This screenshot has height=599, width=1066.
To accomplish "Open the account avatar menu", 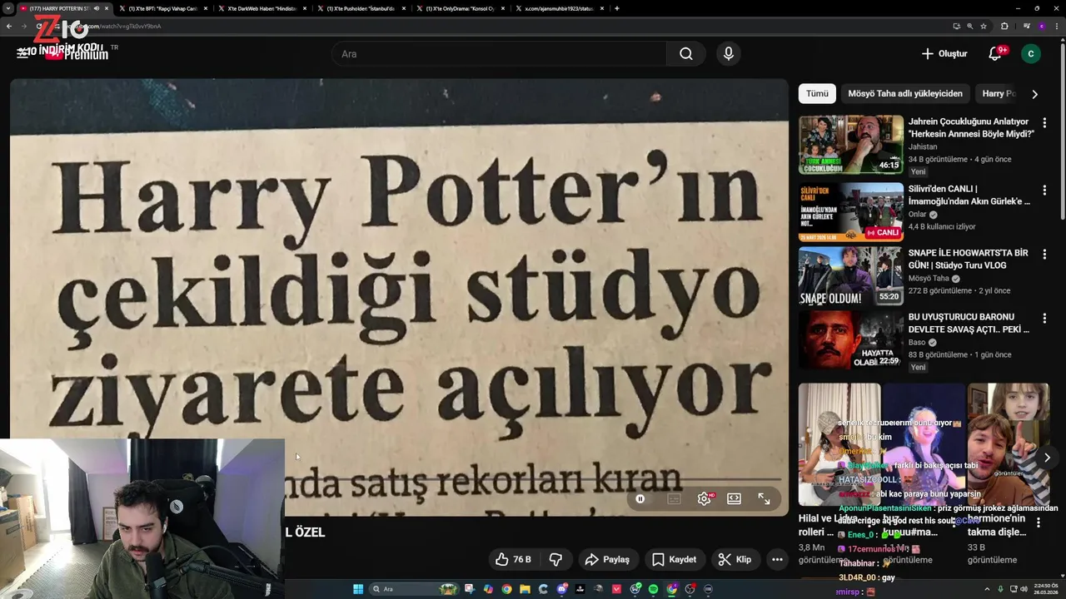I will pos(1031,54).
